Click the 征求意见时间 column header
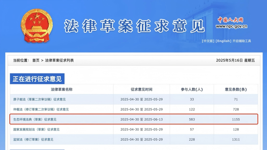This screenshot has height=150, width=267. [142, 89]
